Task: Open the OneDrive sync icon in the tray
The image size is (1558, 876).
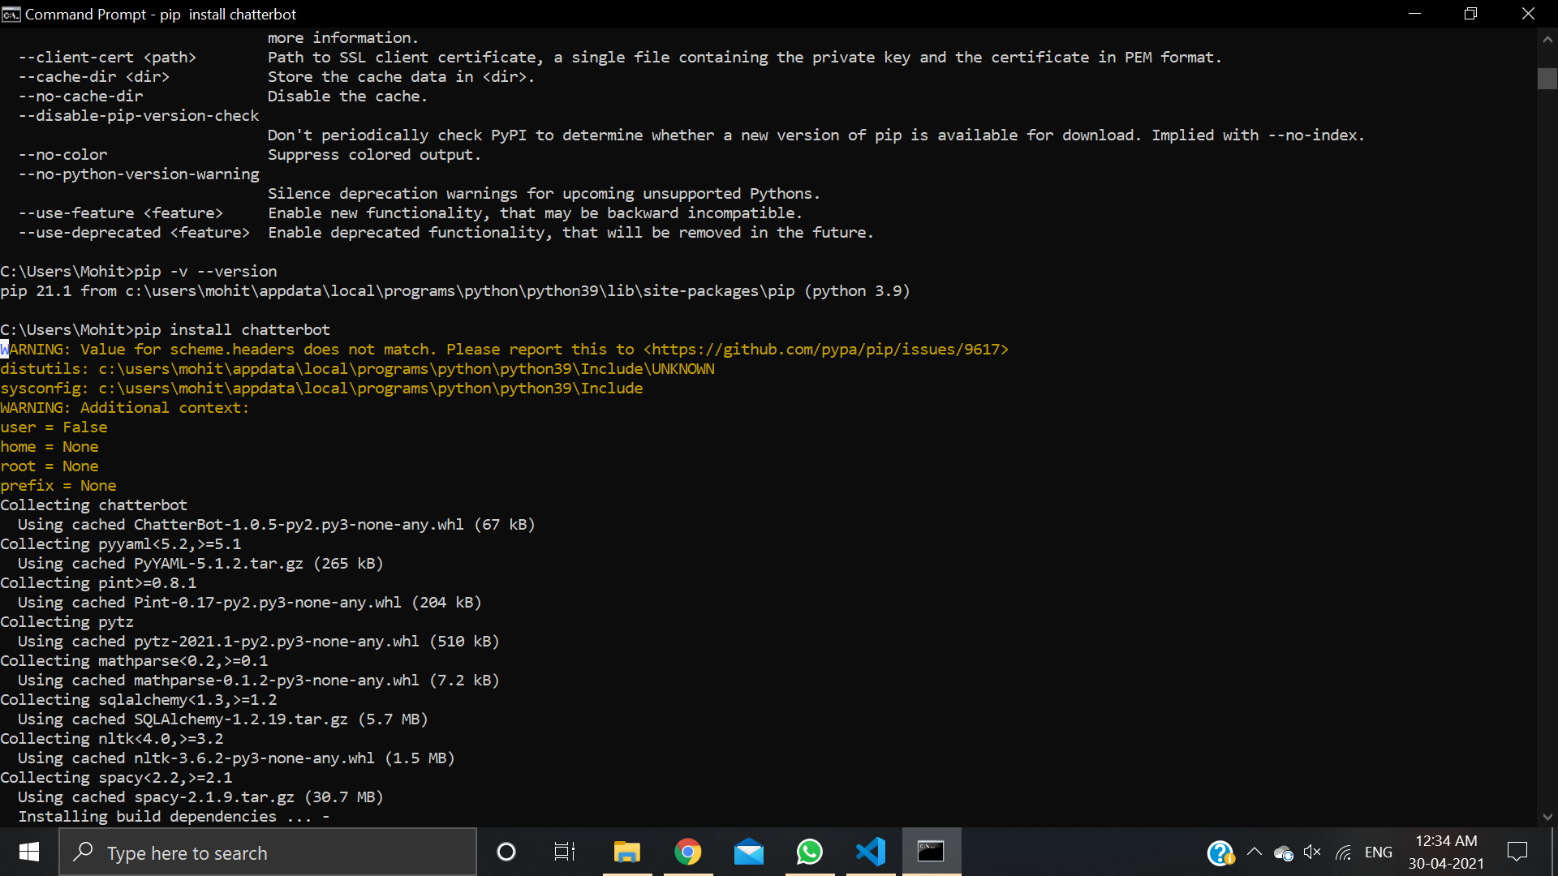Action: tap(1283, 852)
